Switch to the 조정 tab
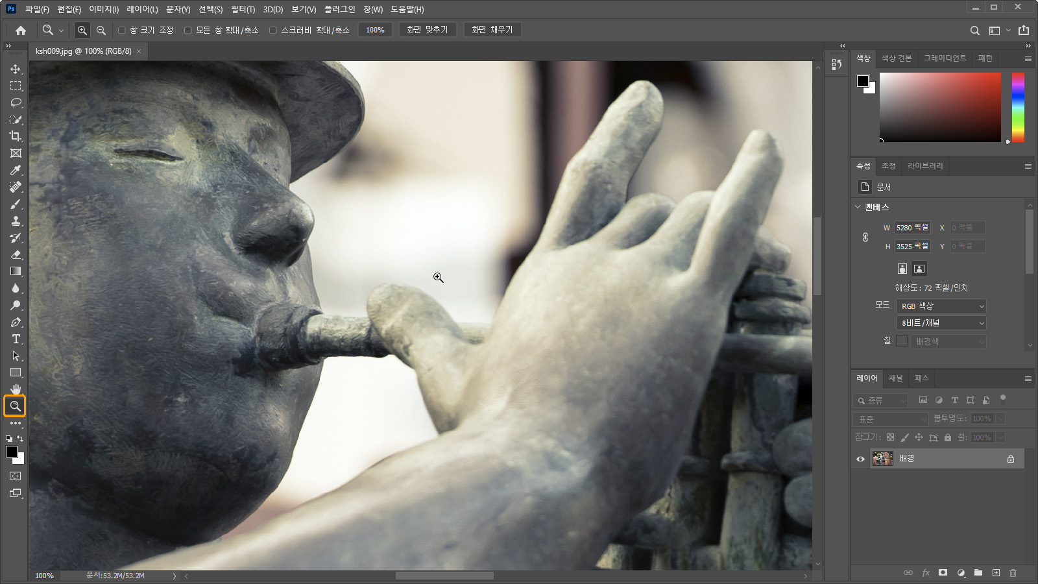Viewport: 1038px width, 584px height. click(889, 166)
